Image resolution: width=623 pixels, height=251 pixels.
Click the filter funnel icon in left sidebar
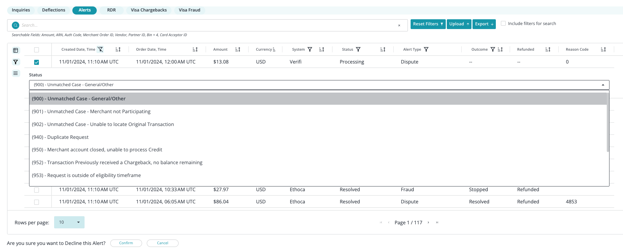(16, 62)
